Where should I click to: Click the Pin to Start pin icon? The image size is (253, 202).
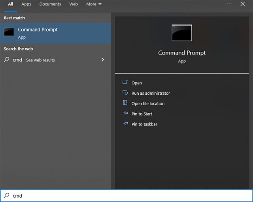125,113
